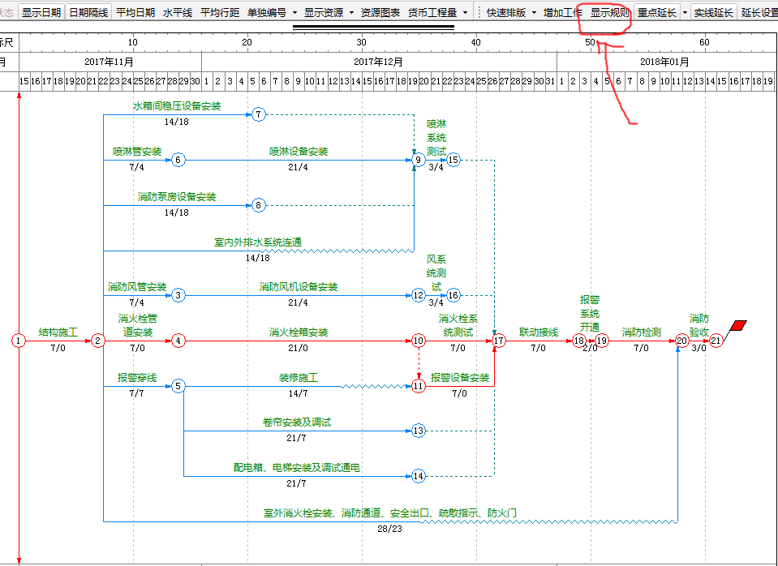
Task: Toggle the 重点延长 button
Action: [657, 12]
